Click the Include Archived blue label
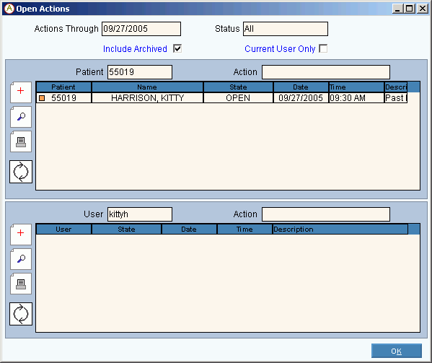This screenshot has height=363, width=432. click(135, 49)
